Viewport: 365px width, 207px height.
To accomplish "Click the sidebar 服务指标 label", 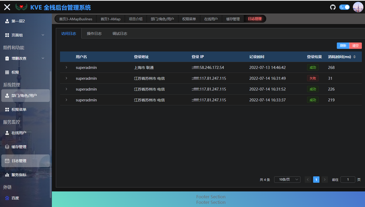I will pyautogui.click(x=19, y=175).
